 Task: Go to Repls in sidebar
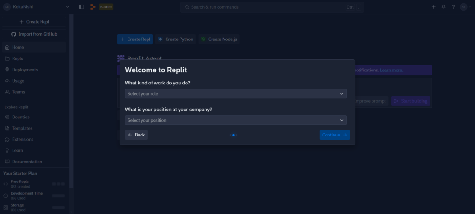[x=34, y=58]
